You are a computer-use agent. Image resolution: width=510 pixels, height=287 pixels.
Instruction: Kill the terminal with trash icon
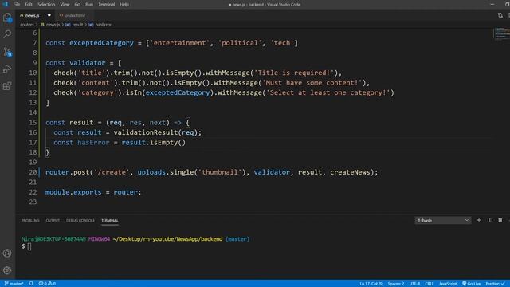[x=500, y=220]
